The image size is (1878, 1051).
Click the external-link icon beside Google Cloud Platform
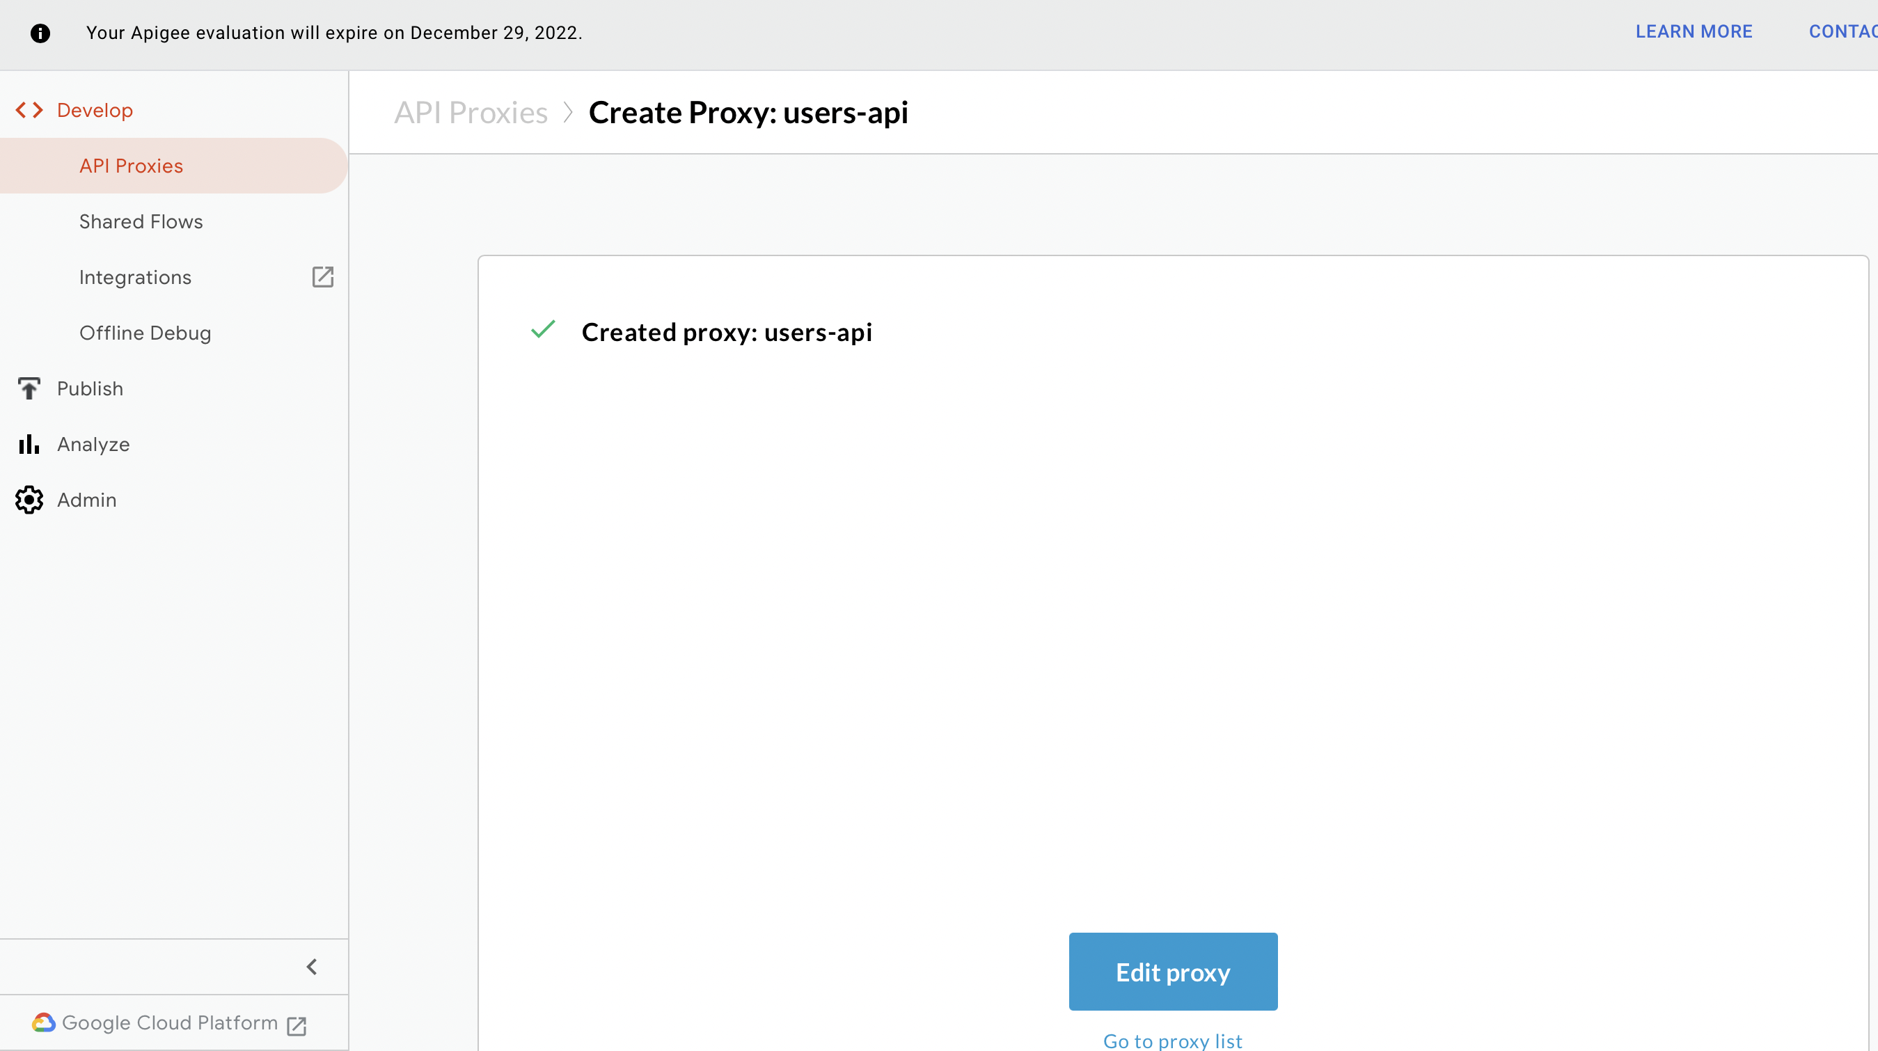point(297,1024)
